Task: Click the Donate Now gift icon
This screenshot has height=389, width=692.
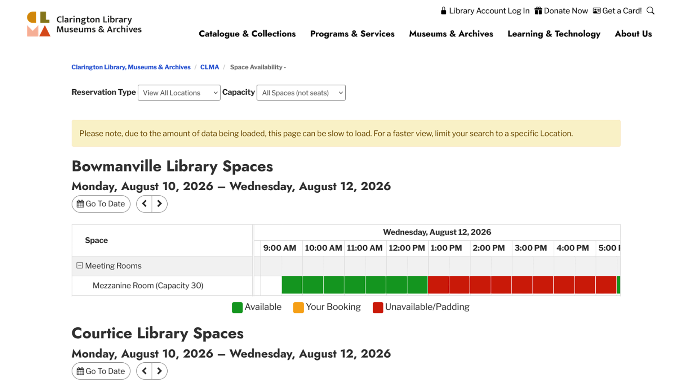Action: click(x=538, y=11)
